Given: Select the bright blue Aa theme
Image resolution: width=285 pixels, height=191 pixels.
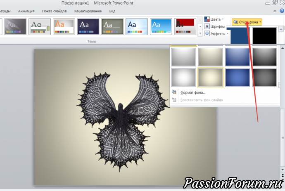Looking at the screenshot, I should click(161, 26).
